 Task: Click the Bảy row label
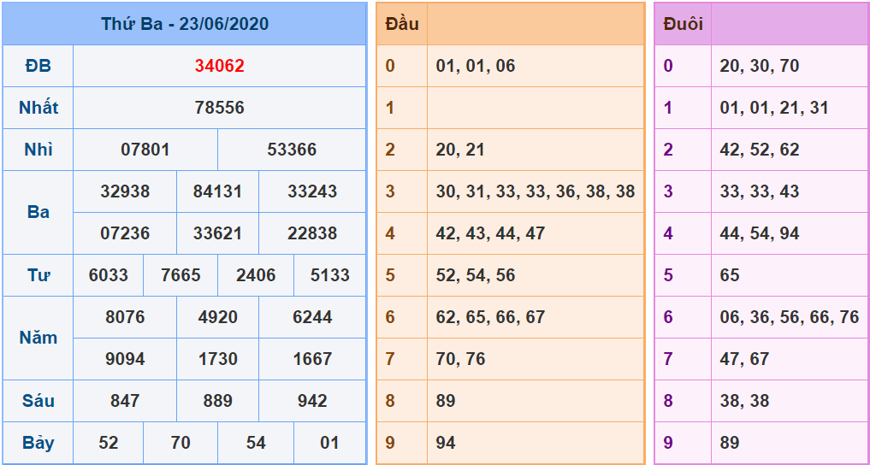[x=38, y=443]
